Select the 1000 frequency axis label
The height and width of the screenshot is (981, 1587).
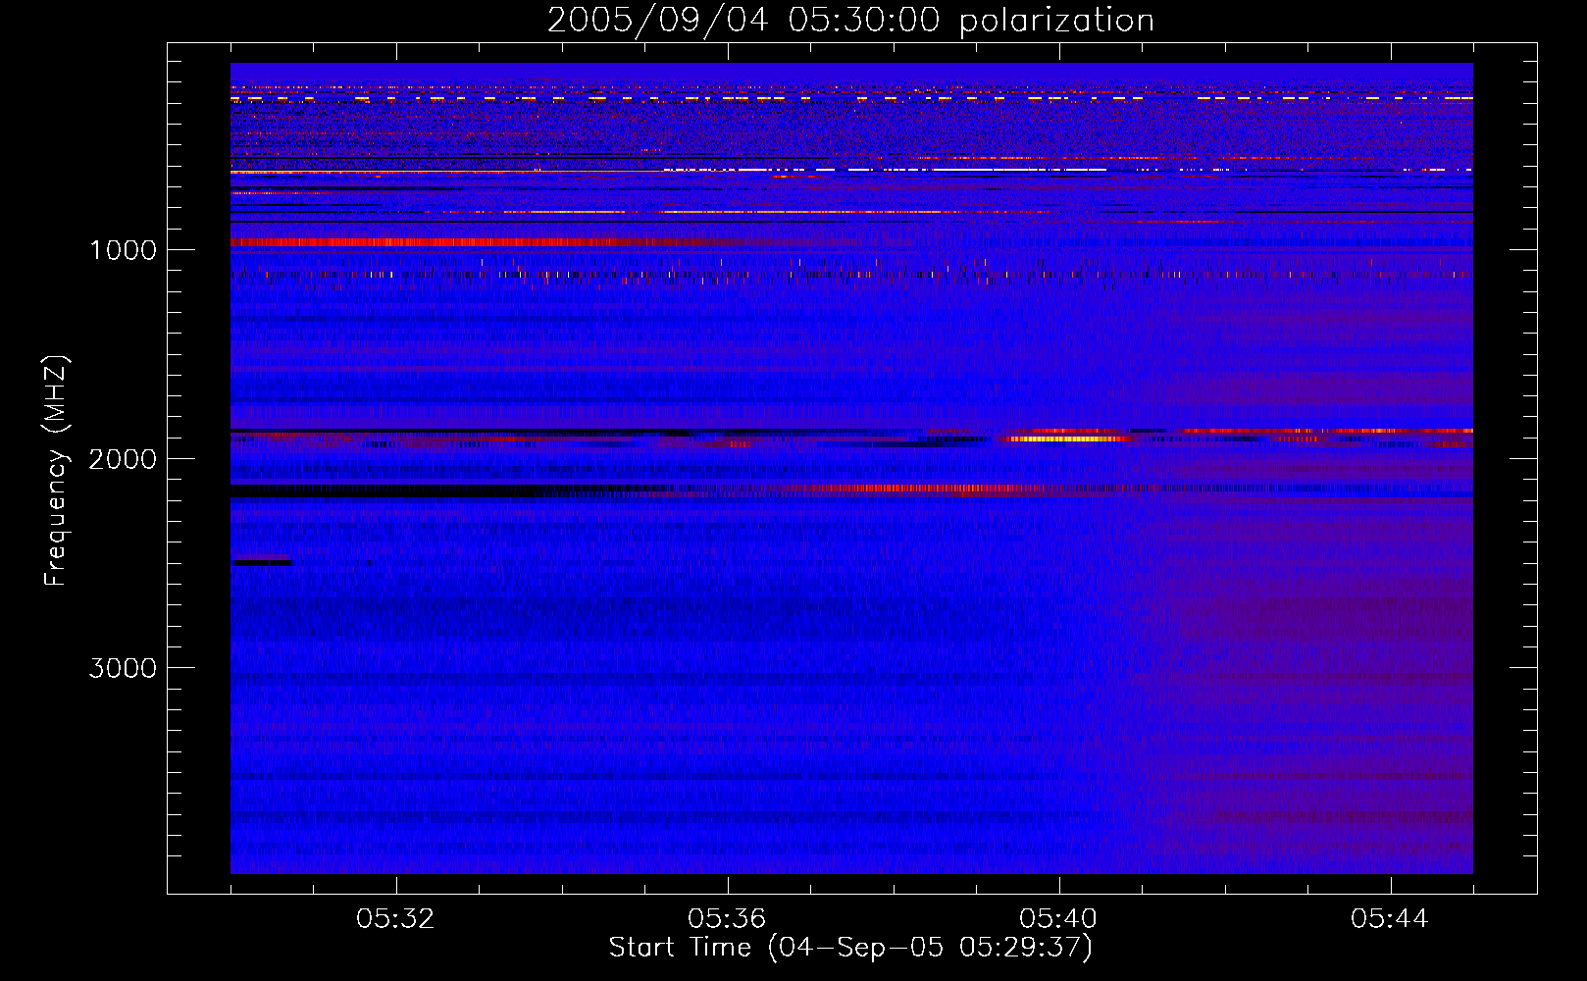(123, 250)
